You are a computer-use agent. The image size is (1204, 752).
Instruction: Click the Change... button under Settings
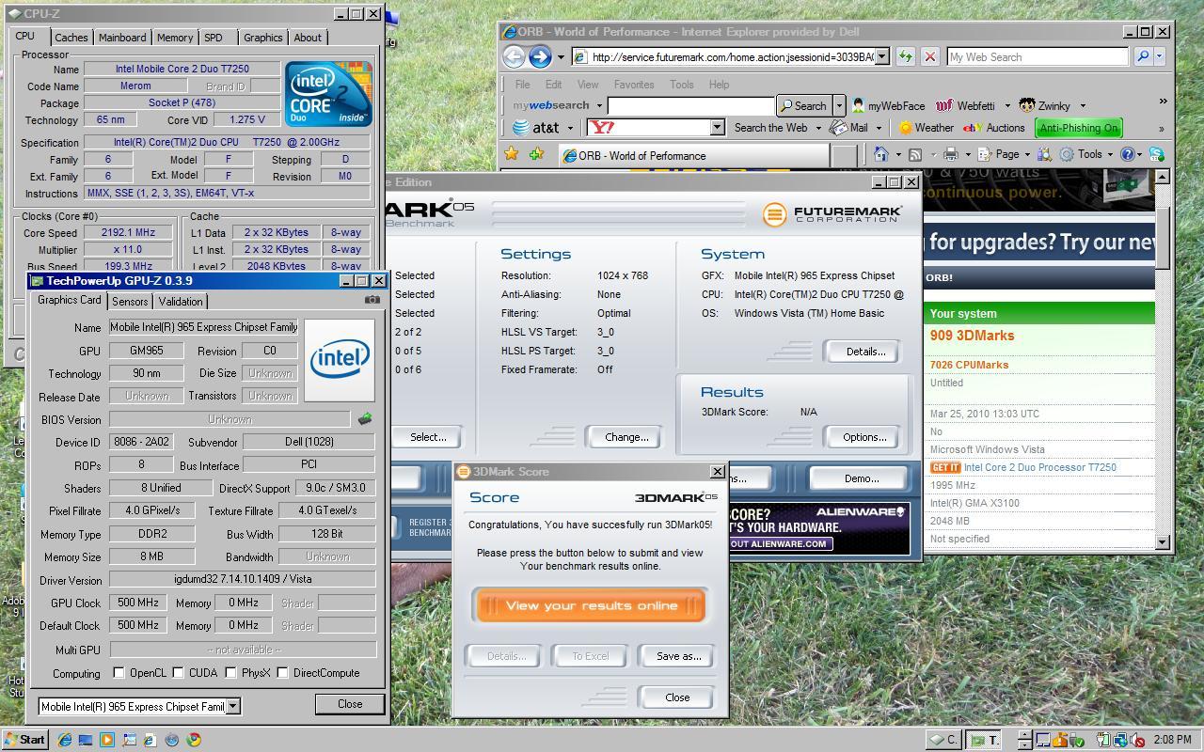[x=626, y=437]
